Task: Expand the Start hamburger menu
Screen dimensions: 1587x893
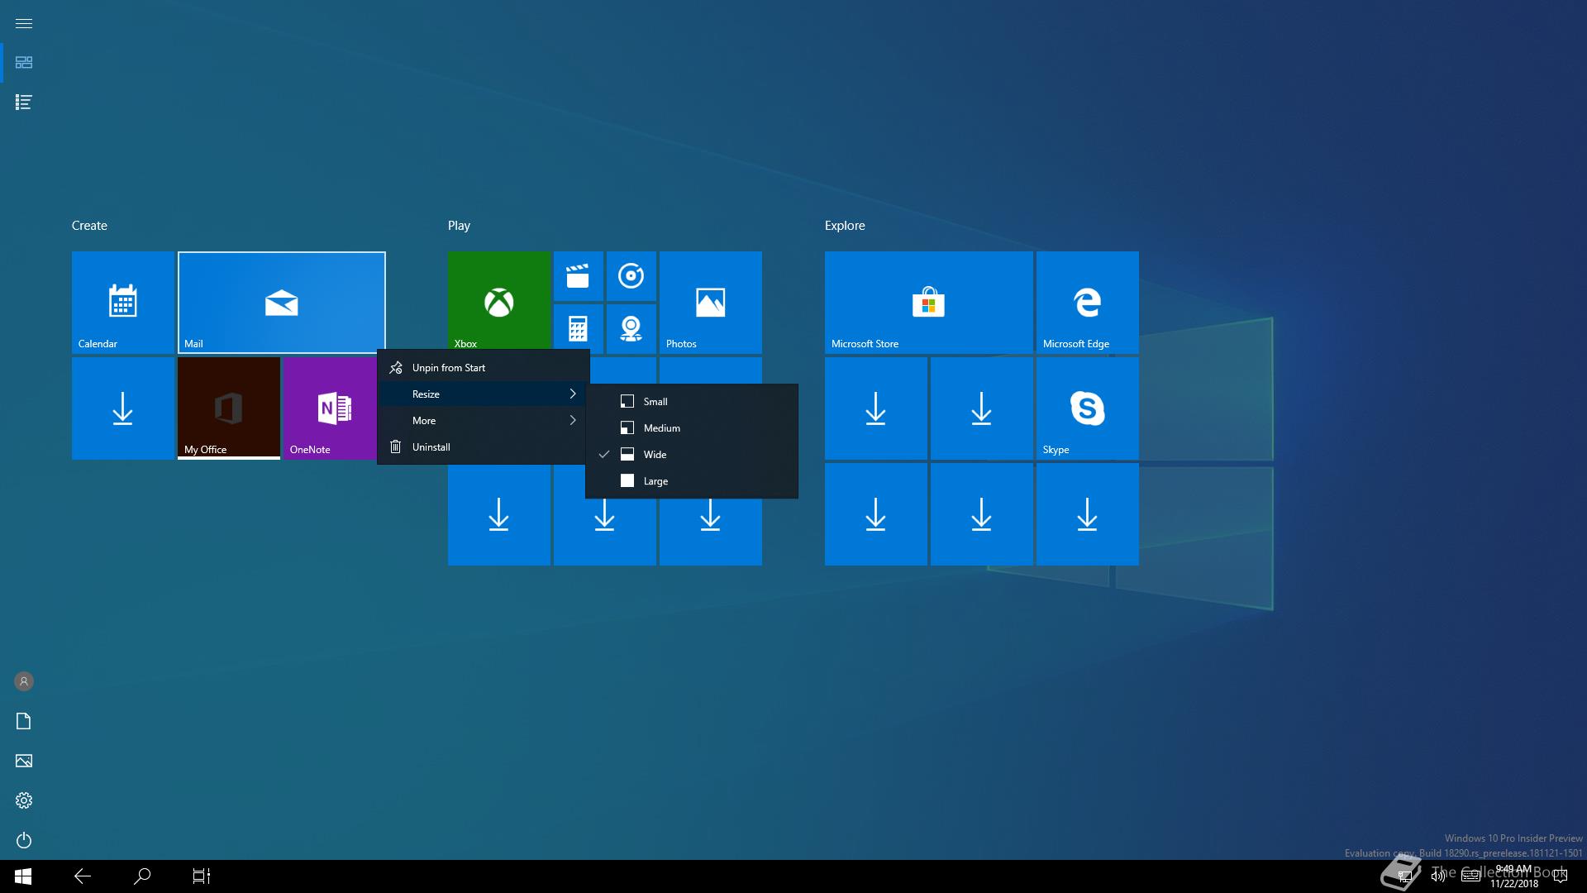Action: point(24,23)
